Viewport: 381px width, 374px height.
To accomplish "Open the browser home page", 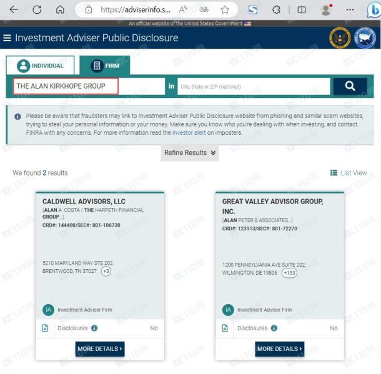I will [x=60, y=10].
